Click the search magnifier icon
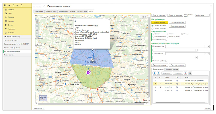Viewport: 216px width, 114px height. click(17, 5)
